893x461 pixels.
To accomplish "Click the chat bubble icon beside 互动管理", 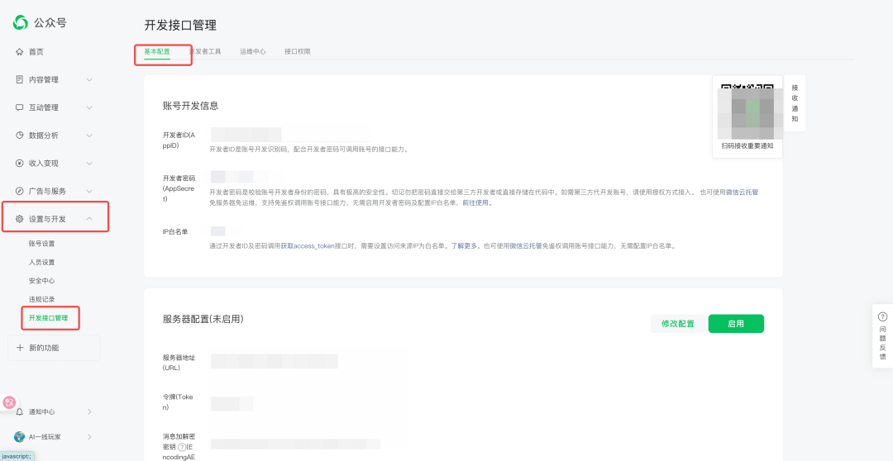I will point(20,107).
